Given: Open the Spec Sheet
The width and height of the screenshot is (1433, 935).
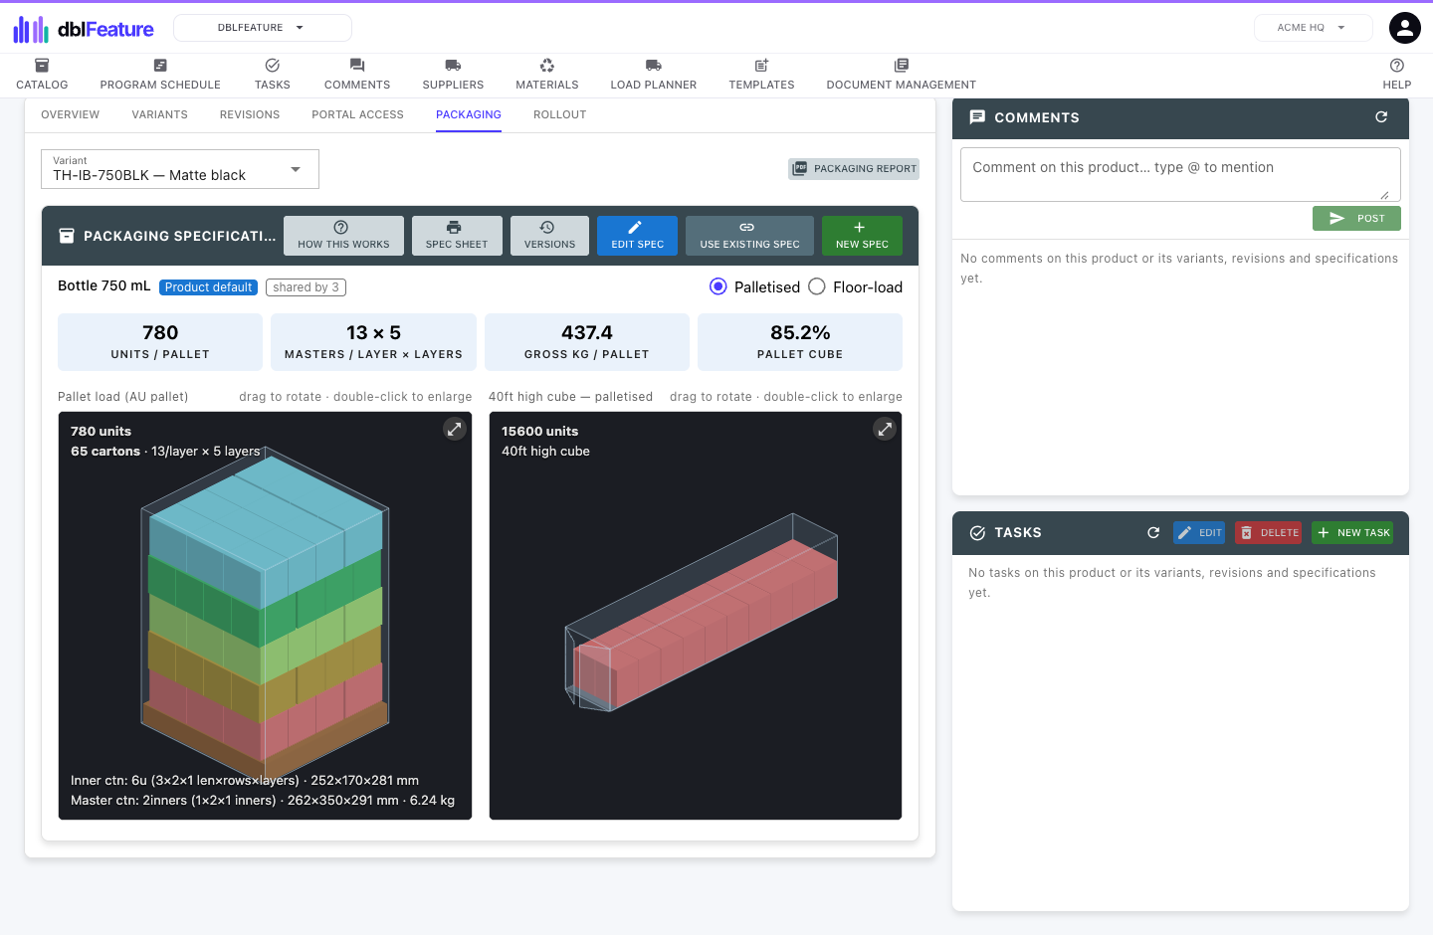Looking at the screenshot, I should pyautogui.click(x=457, y=236).
